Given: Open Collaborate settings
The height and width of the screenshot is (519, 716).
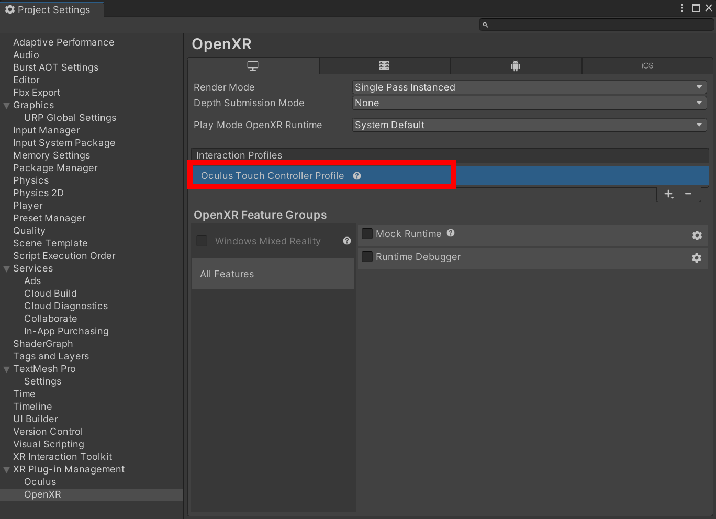Looking at the screenshot, I should (x=50, y=319).
